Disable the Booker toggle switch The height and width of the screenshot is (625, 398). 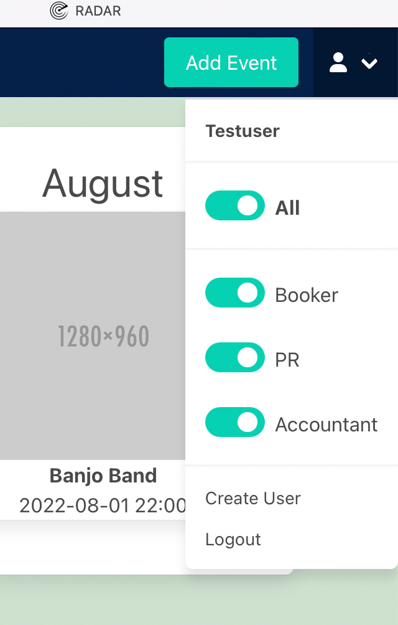234,293
